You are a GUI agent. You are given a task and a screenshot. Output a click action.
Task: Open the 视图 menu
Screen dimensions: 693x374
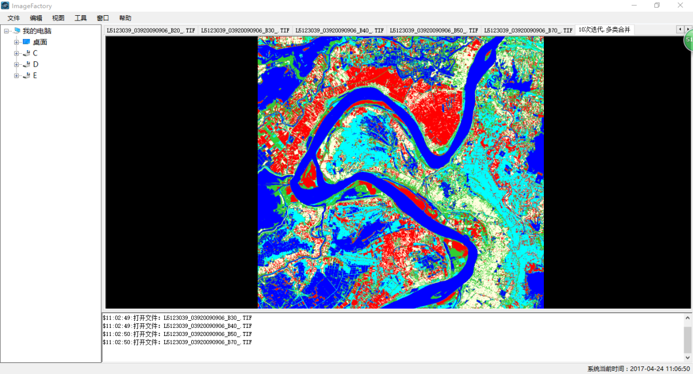[58, 18]
